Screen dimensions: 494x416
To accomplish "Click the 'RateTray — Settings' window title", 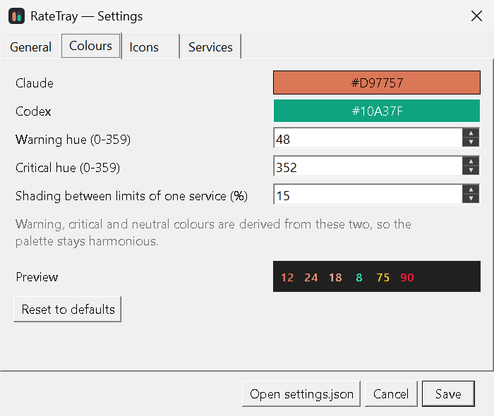I will [x=86, y=16].
